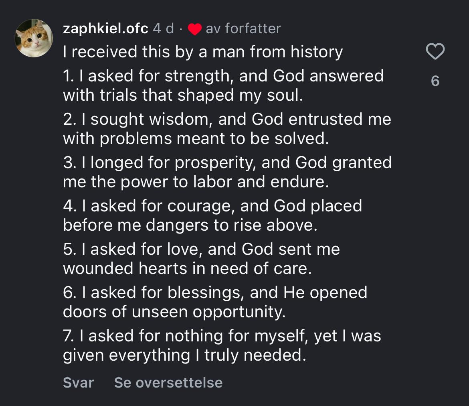
Task: Click the line starting '6. I asked for blessings'
Action: point(215,292)
